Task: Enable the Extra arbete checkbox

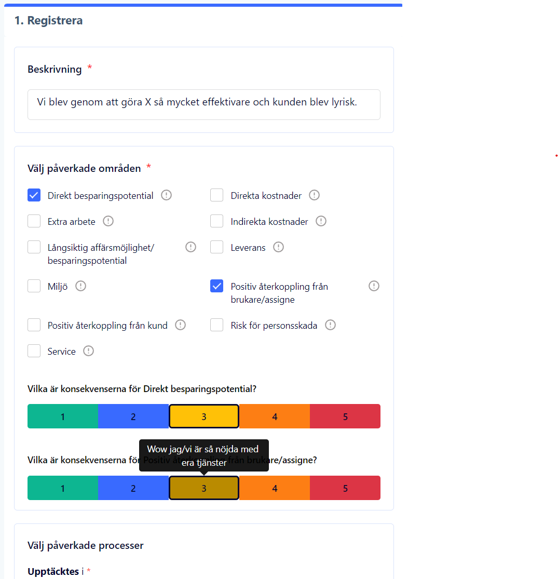Action: (34, 221)
